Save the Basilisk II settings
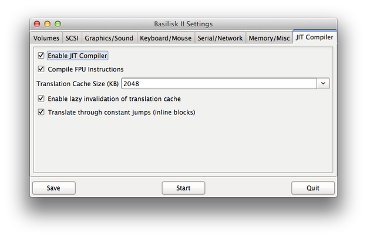Viewport: 367px width, 238px height. pyautogui.click(x=54, y=188)
